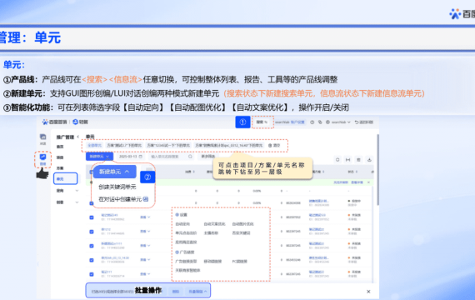Click the 消费 column sort icon
The height and width of the screenshot is (300, 475).
click(x=194, y=172)
